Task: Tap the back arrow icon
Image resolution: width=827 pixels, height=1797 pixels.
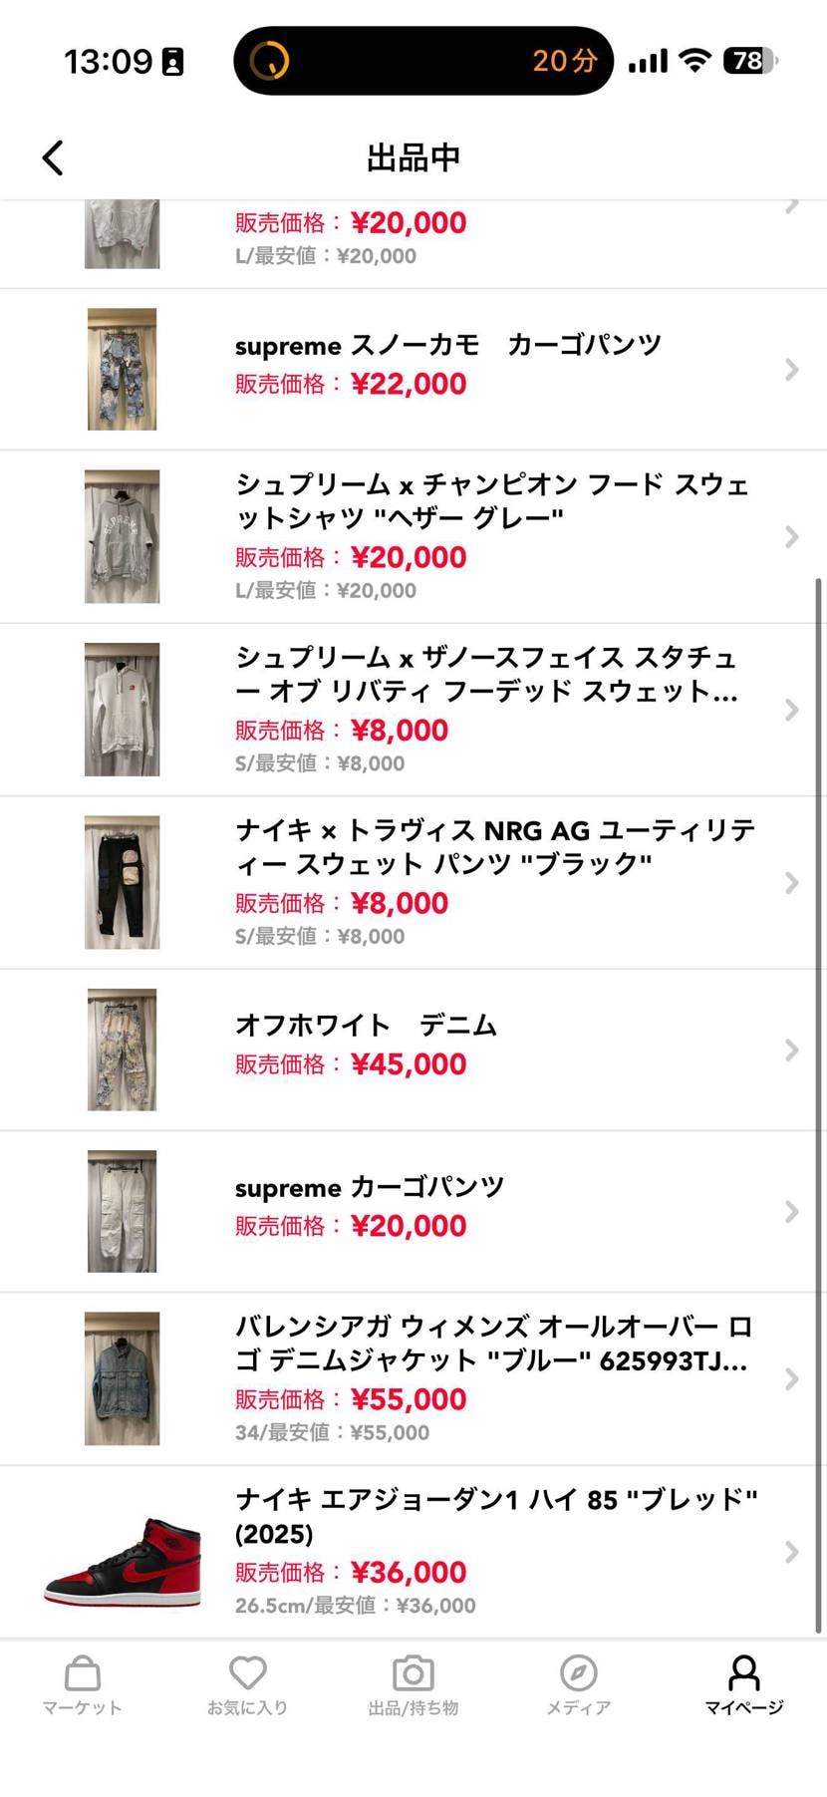Action: 54,157
